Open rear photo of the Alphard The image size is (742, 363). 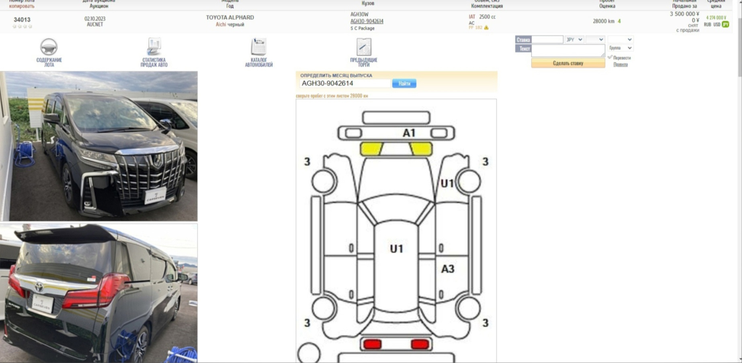tap(99, 293)
